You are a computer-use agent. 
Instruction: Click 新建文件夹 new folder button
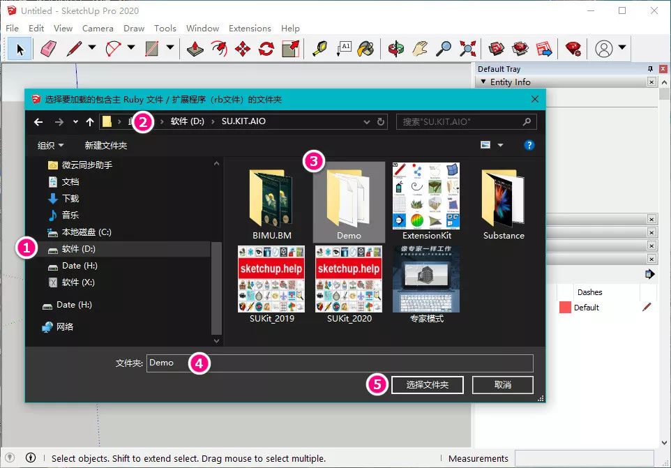(106, 146)
